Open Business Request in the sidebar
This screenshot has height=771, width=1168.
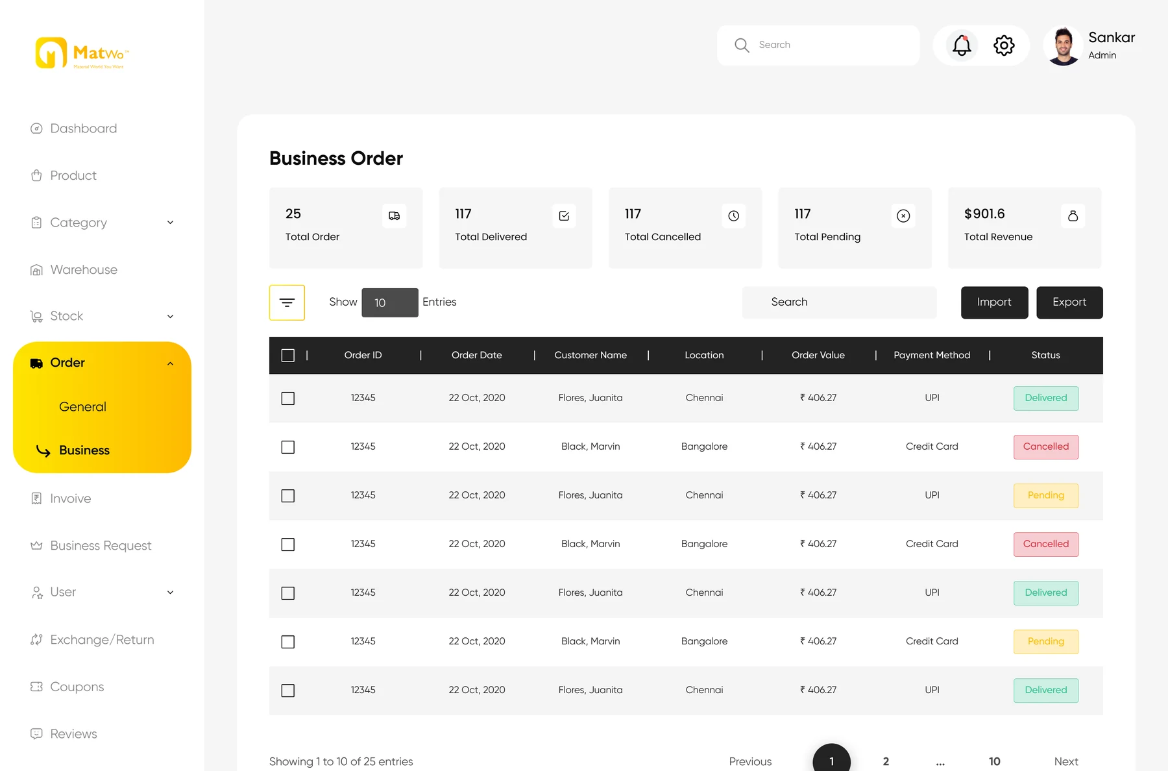(x=91, y=546)
